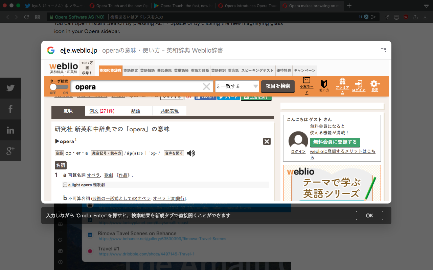Open the 軽歌劇 link
This screenshot has height=270, width=433.
(99, 185)
